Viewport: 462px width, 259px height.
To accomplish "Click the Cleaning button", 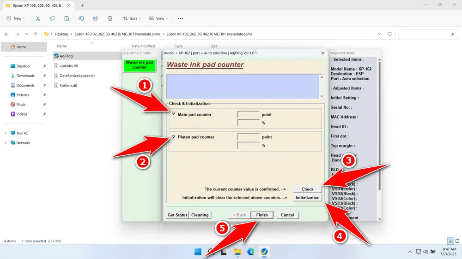I will pyautogui.click(x=200, y=215).
